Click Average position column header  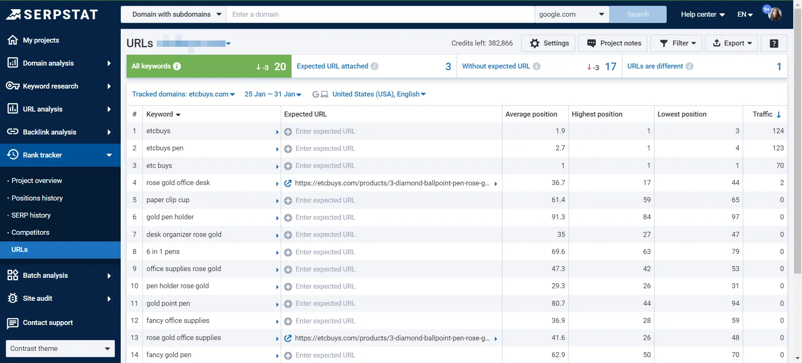tap(531, 114)
